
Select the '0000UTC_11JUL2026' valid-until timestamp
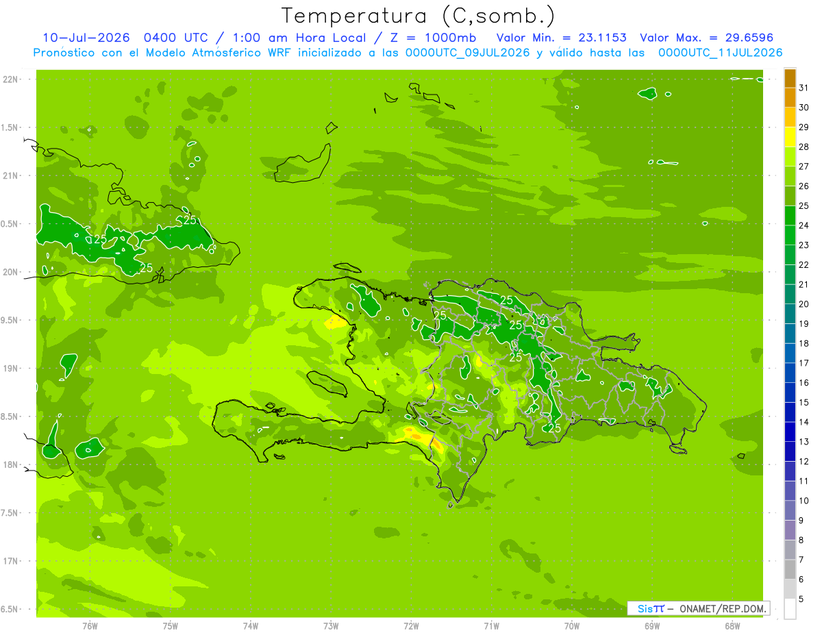point(720,53)
